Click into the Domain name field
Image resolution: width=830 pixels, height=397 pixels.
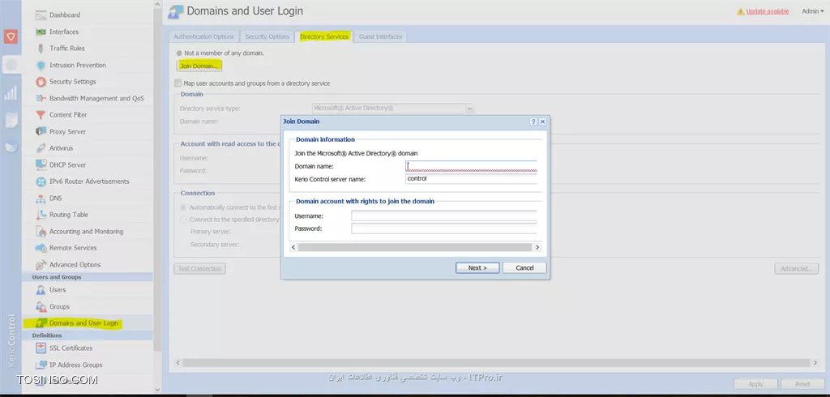(471, 166)
